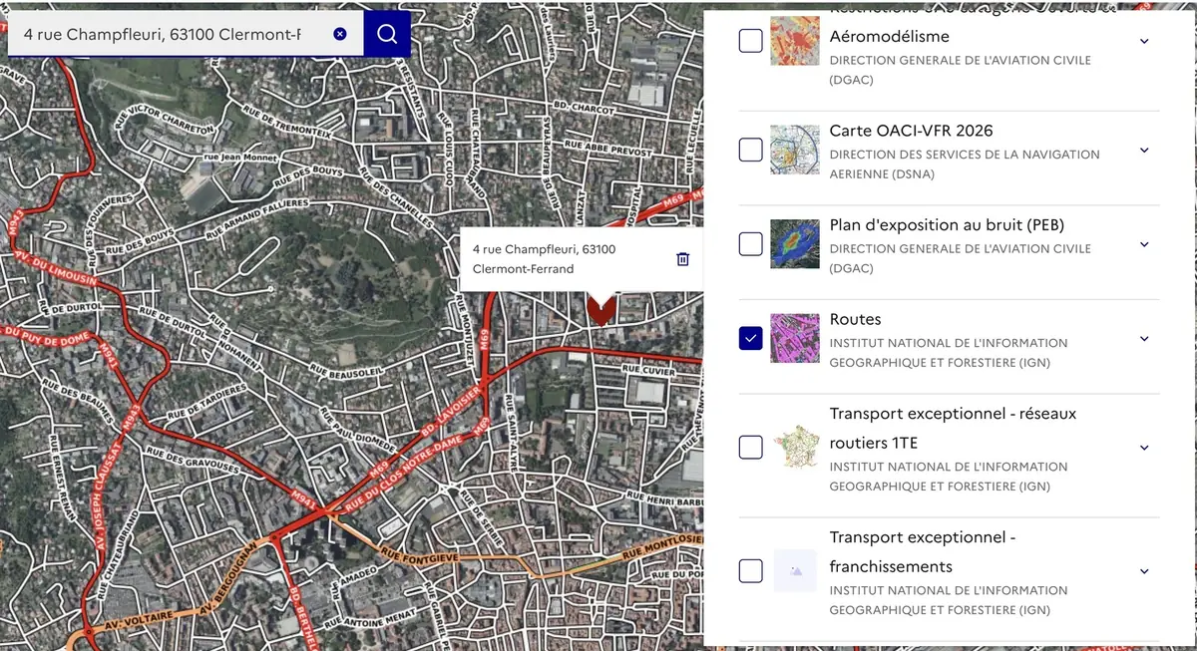Enable Transport exceptionnel franchissements checkbox
Image resolution: width=1197 pixels, height=651 pixels.
coord(751,571)
